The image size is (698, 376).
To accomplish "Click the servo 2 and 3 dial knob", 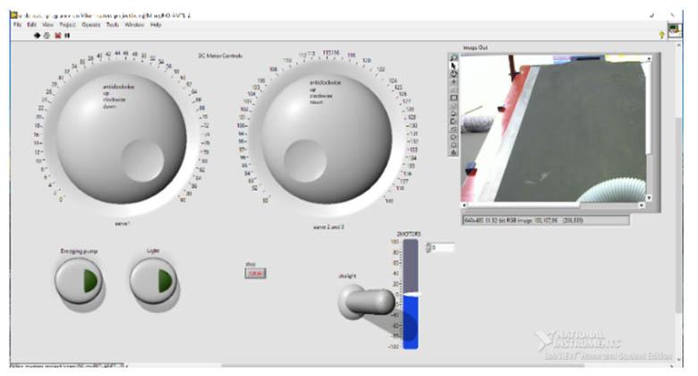I will 327,139.
